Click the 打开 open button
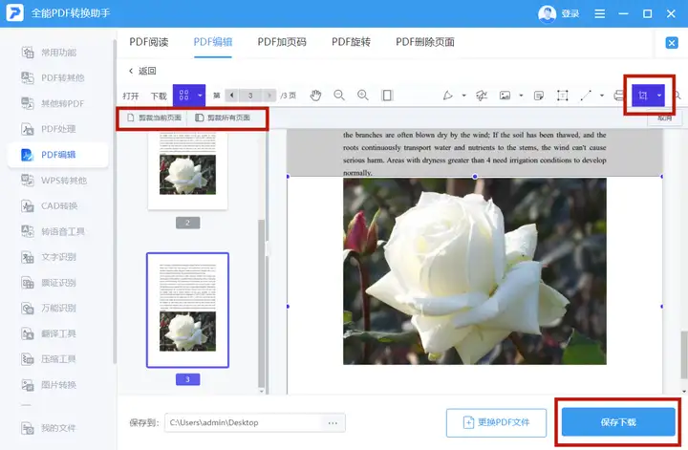688x450 pixels. pos(131,96)
